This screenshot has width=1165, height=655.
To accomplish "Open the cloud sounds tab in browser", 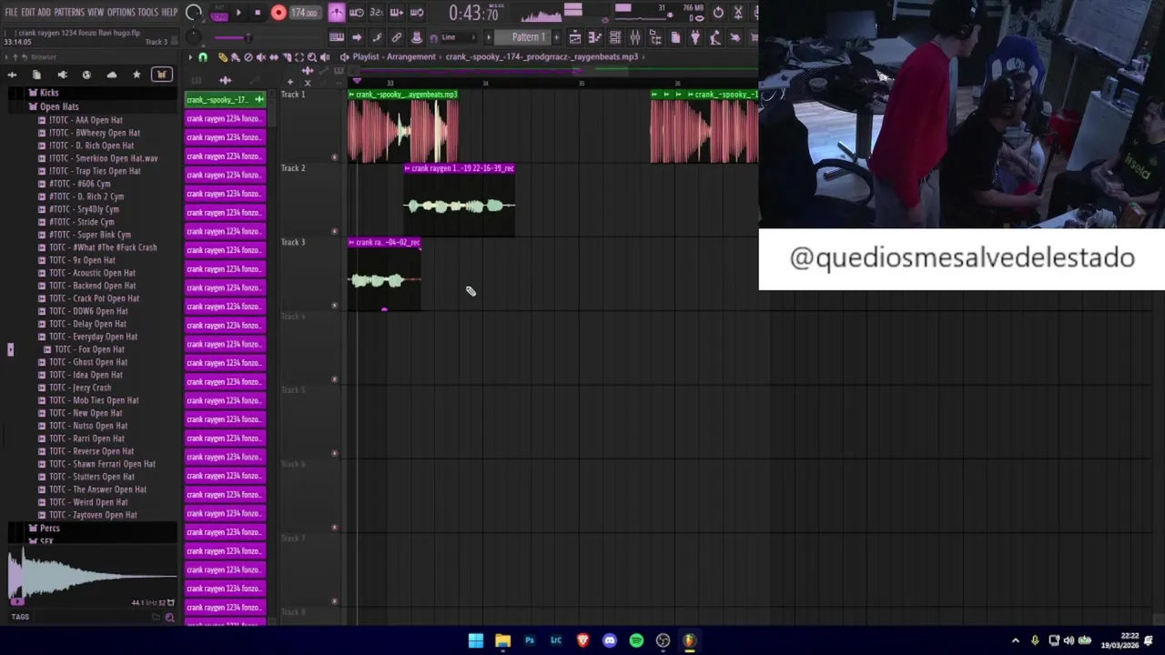I will coord(112,75).
